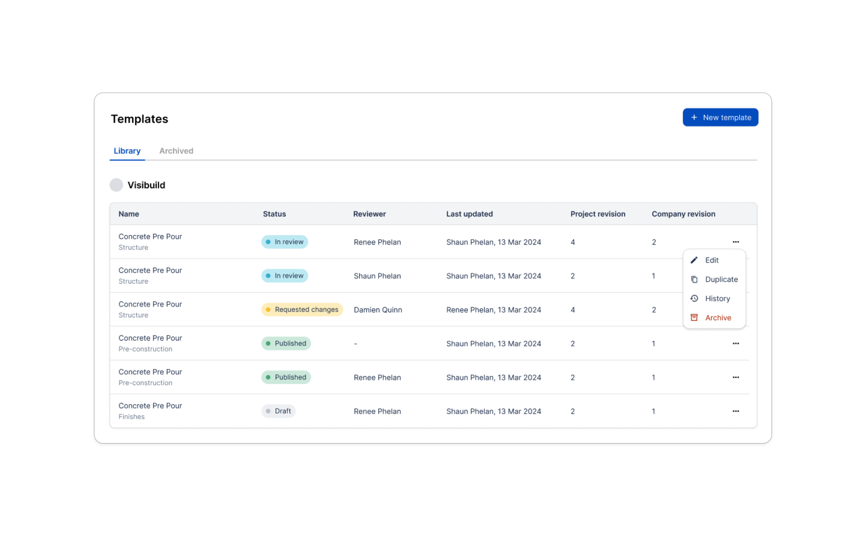Click the pencil Edit icon
Viewport: 866px width, 539px height.
(x=694, y=260)
